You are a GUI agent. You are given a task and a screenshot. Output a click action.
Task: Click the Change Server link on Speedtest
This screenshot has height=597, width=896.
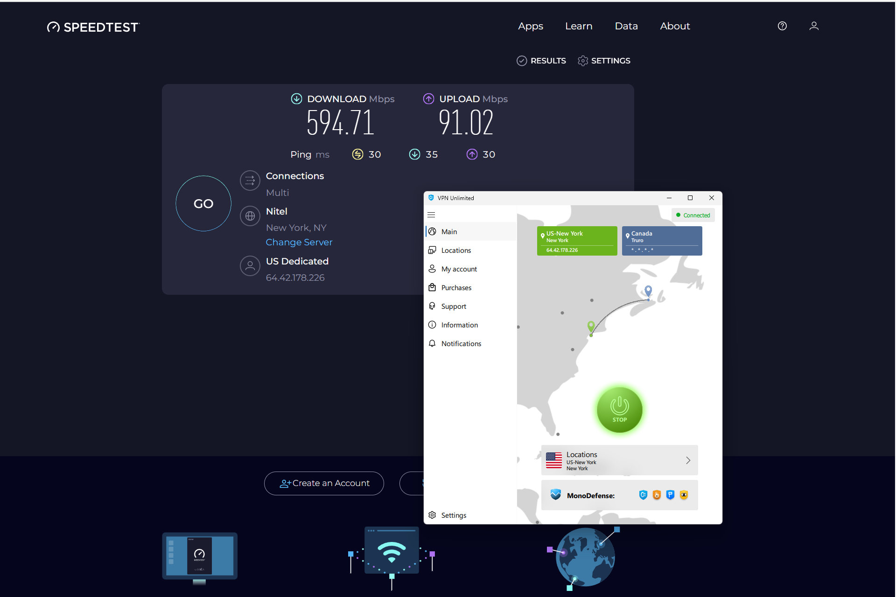tap(299, 242)
